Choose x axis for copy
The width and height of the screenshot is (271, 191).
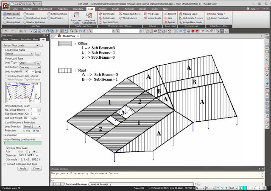point(20,152)
